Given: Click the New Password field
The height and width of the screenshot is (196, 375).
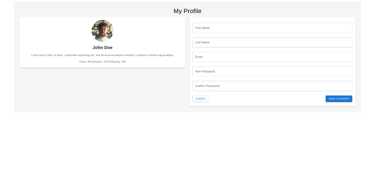Looking at the screenshot, I should (x=272, y=71).
